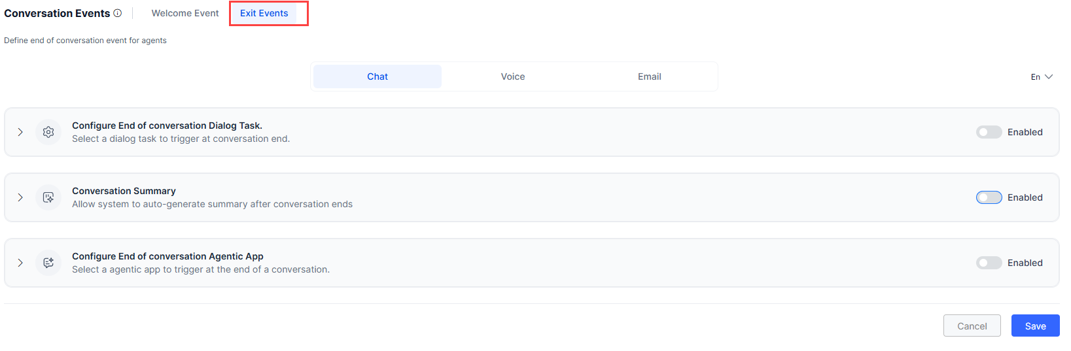The width and height of the screenshot is (1071, 351).
Task: Click the info icon beside Conversation Events
Action: point(118,13)
